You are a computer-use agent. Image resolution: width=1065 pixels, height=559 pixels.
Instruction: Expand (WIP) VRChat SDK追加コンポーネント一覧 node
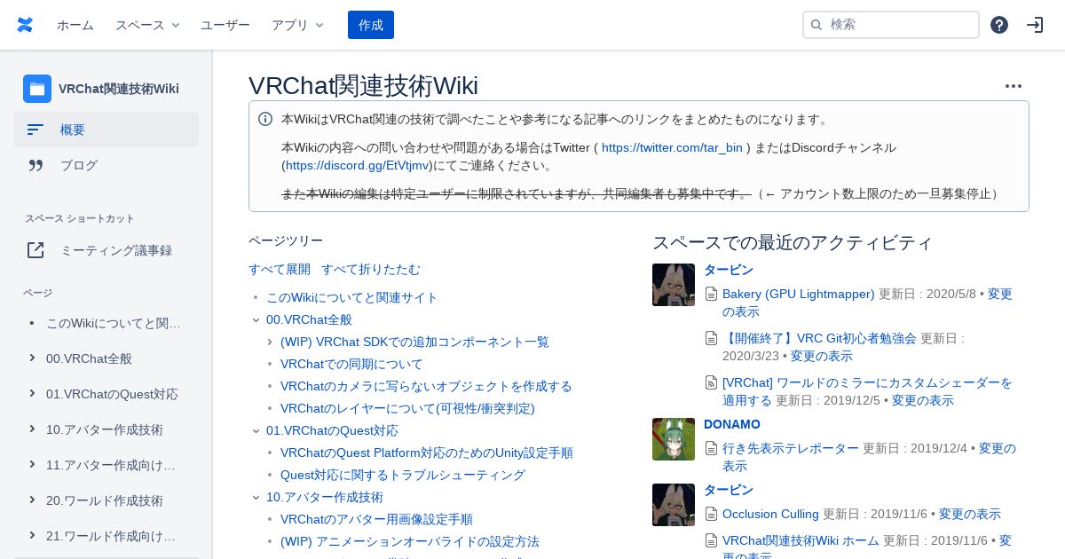(x=270, y=342)
